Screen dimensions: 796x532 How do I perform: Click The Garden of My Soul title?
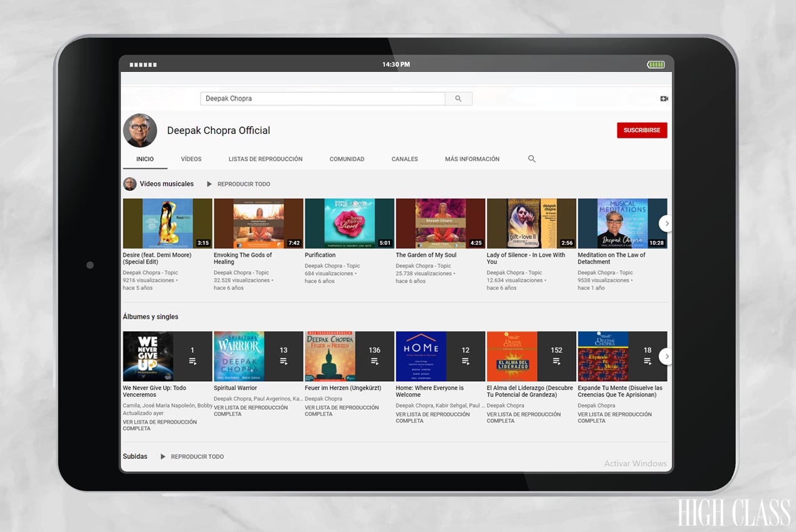(x=426, y=255)
